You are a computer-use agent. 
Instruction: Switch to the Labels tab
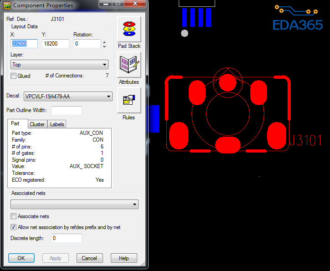click(x=57, y=124)
